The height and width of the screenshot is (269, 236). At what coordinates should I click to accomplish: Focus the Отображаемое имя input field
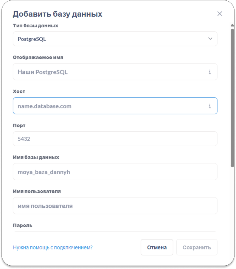click(110, 72)
